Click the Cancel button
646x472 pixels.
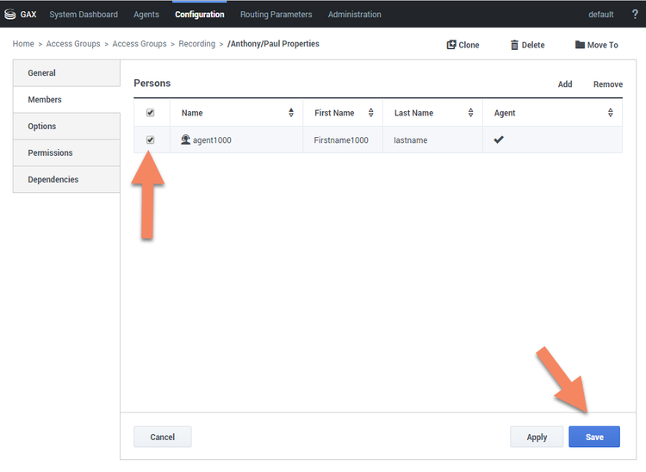tap(162, 437)
